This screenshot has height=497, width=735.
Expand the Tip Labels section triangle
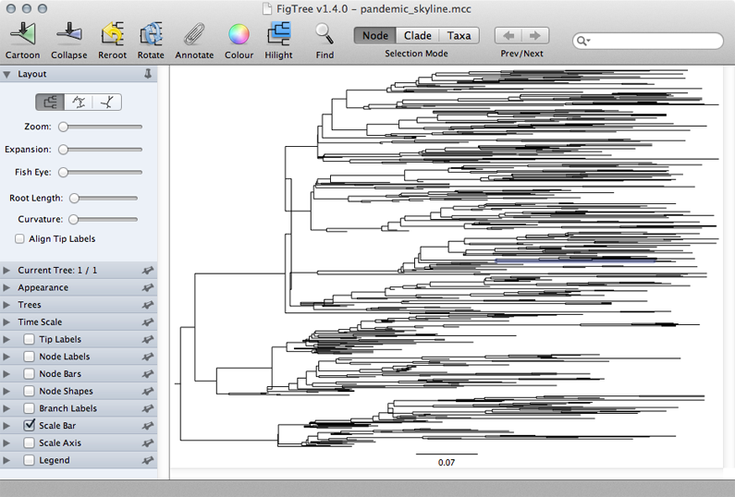(6, 340)
